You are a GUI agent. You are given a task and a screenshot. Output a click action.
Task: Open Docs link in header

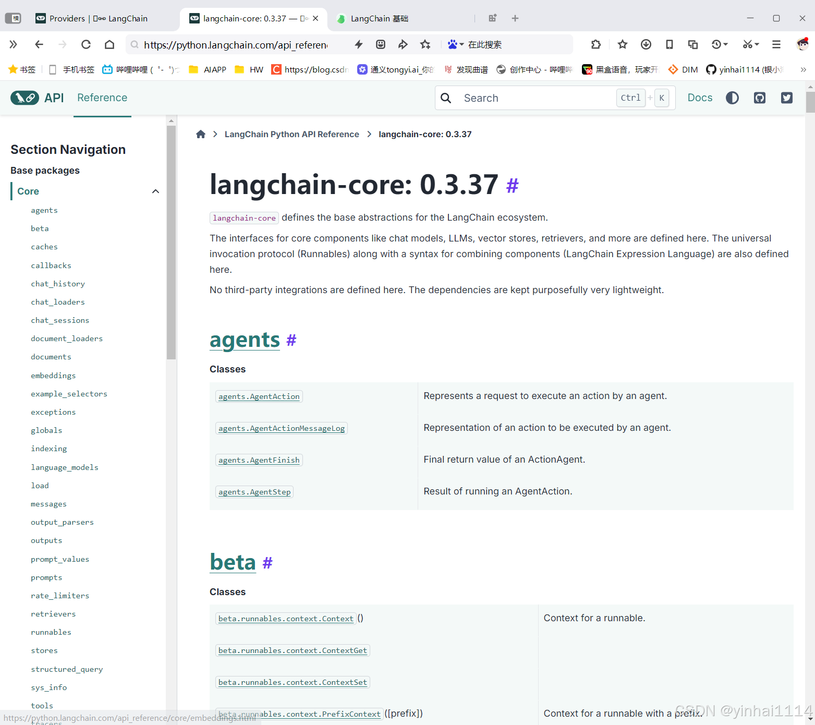click(x=700, y=98)
